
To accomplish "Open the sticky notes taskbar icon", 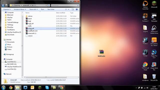I will pos(54,88).
